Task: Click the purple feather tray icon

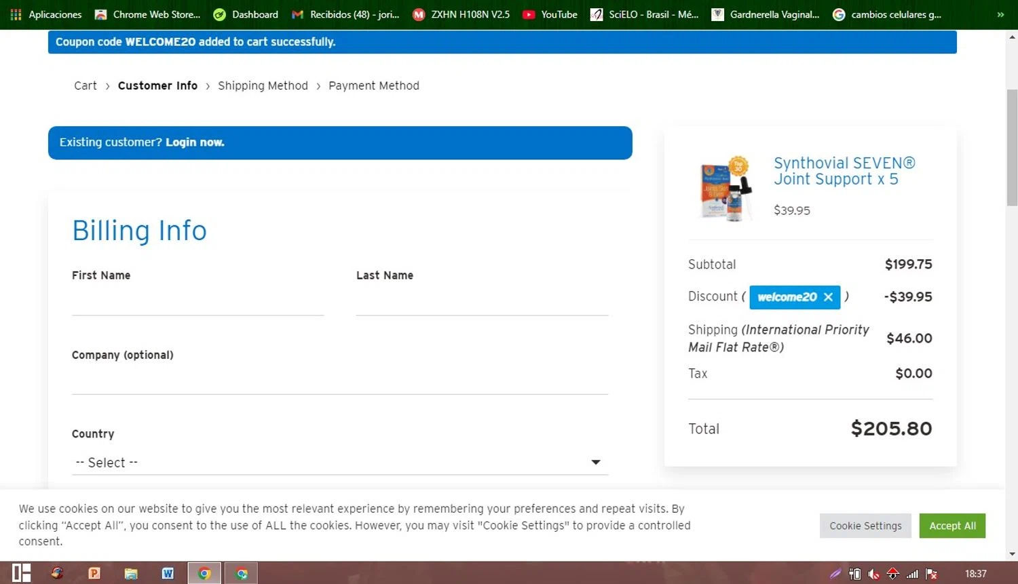Action: pyautogui.click(x=835, y=574)
